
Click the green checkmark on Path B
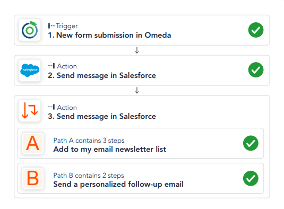(x=251, y=178)
